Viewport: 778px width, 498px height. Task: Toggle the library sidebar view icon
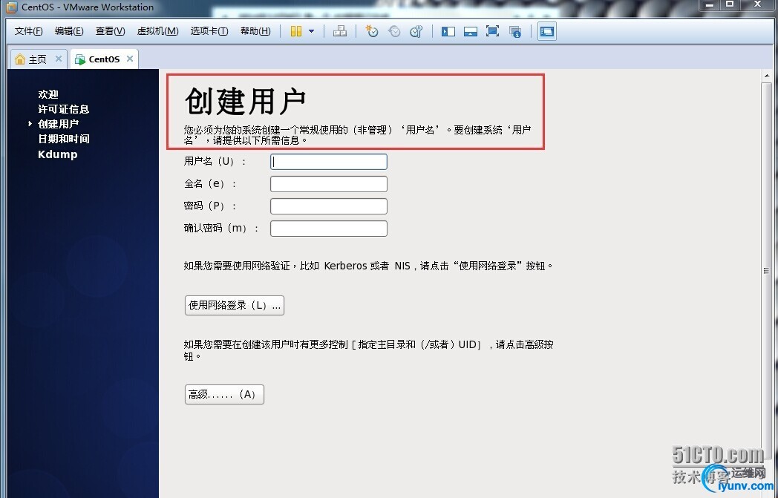click(448, 31)
